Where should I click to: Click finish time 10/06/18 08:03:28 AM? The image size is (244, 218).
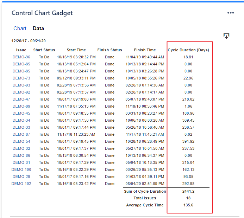[x=145, y=120]
